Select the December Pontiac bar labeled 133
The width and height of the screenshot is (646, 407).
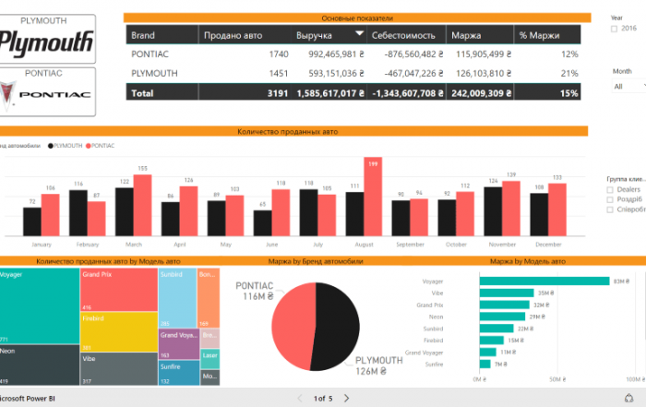pos(557,209)
